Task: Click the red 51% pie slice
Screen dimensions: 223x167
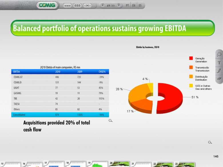Action: click(173, 98)
